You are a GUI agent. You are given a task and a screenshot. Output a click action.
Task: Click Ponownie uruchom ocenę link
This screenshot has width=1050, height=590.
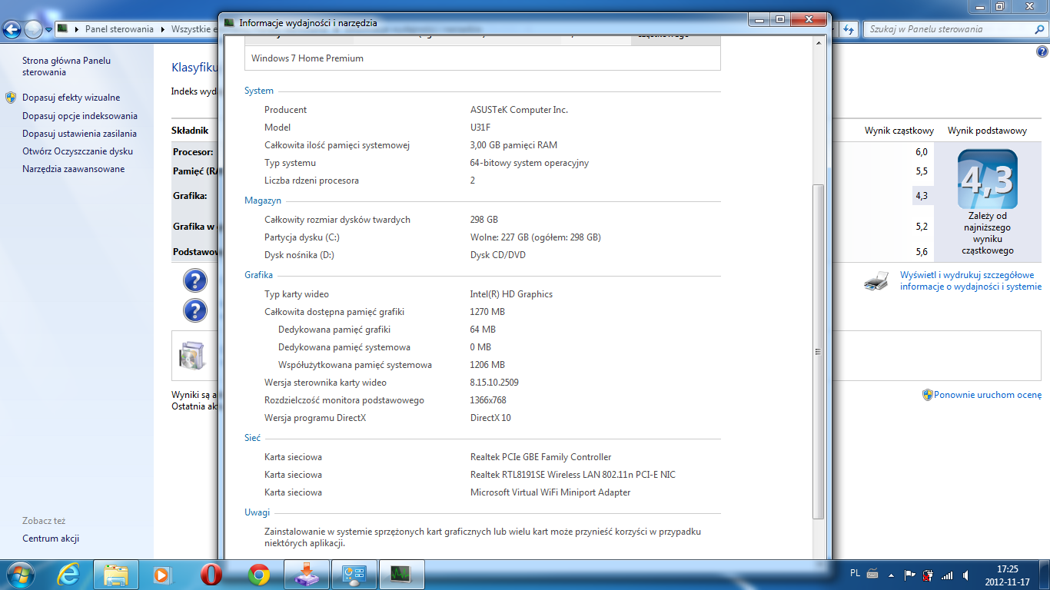tap(987, 395)
